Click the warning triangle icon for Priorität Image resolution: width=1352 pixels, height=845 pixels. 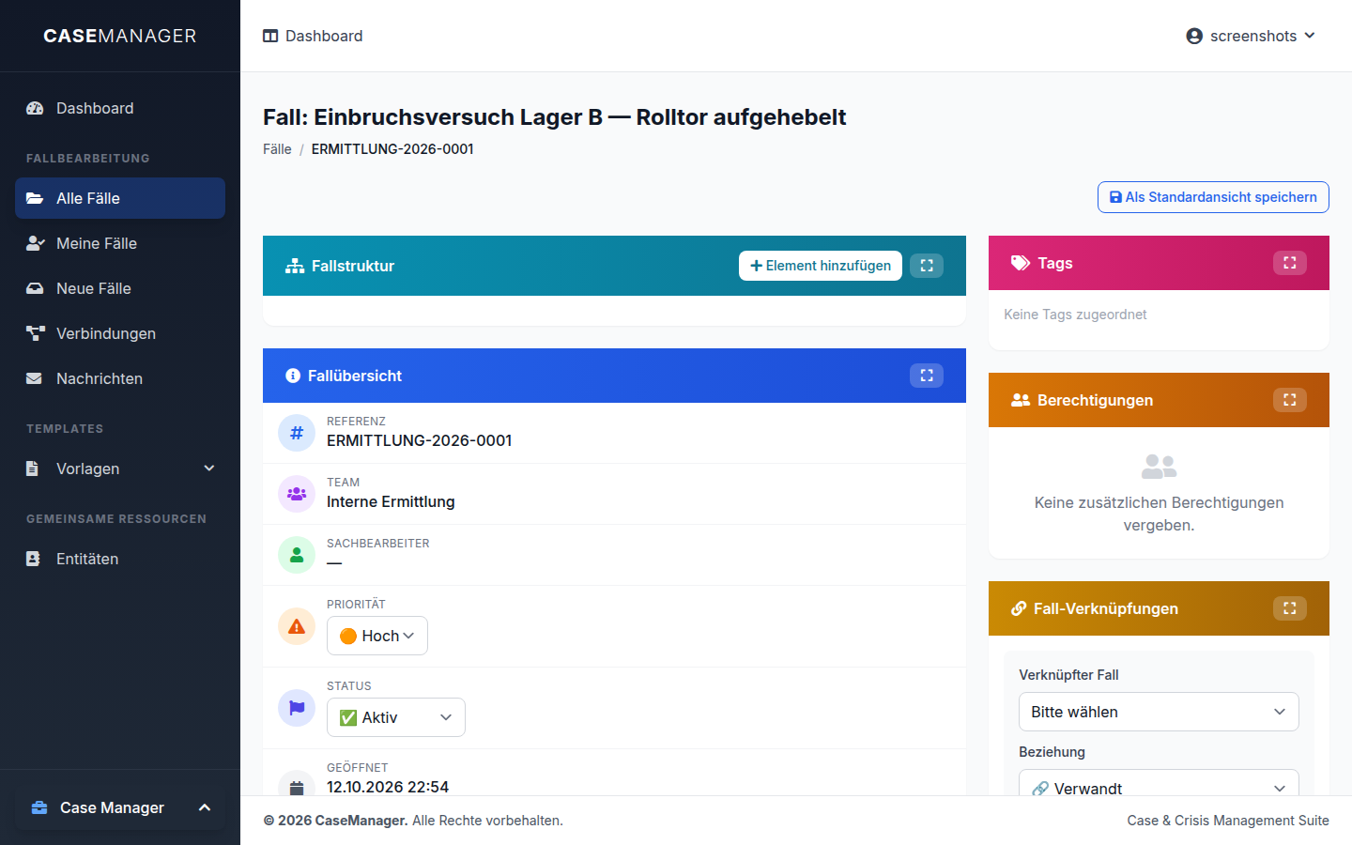(297, 626)
